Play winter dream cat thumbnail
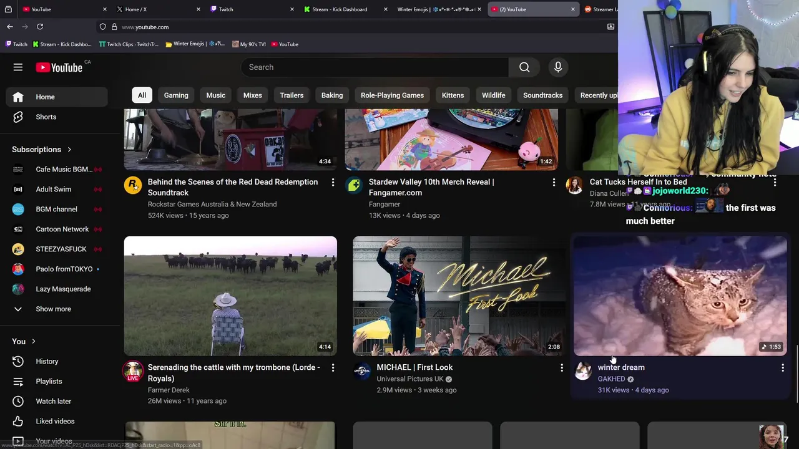The width and height of the screenshot is (799, 449). pos(680,296)
